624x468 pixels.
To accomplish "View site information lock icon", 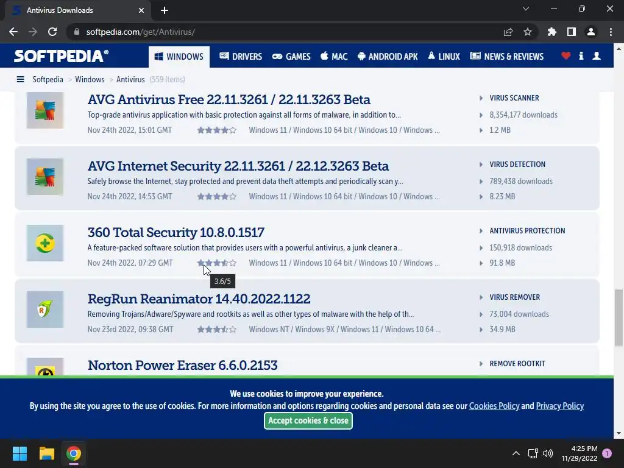I will click(x=77, y=32).
